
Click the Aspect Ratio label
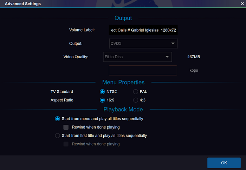(62, 100)
